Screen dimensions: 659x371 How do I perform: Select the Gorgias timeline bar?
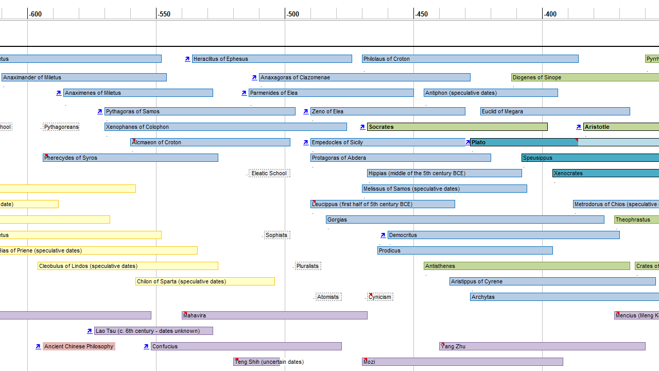[464, 220]
